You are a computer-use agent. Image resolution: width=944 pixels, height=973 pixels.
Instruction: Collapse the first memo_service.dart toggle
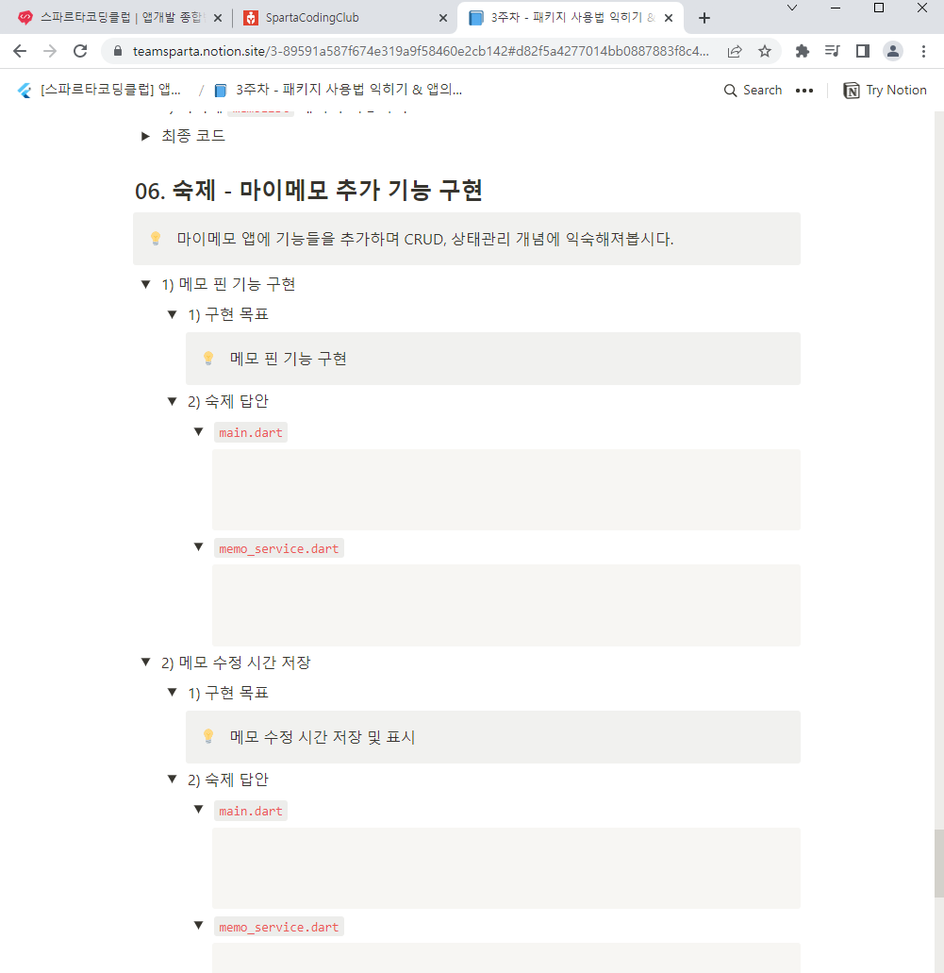[198, 546]
